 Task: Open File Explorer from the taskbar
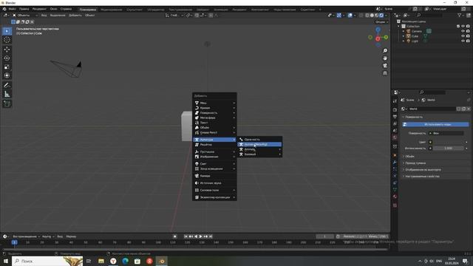pos(101,261)
